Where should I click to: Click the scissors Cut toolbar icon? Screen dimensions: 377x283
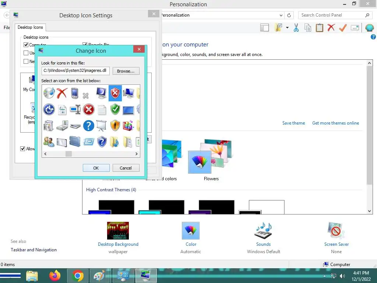pyautogui.click(x=296, y=27)
